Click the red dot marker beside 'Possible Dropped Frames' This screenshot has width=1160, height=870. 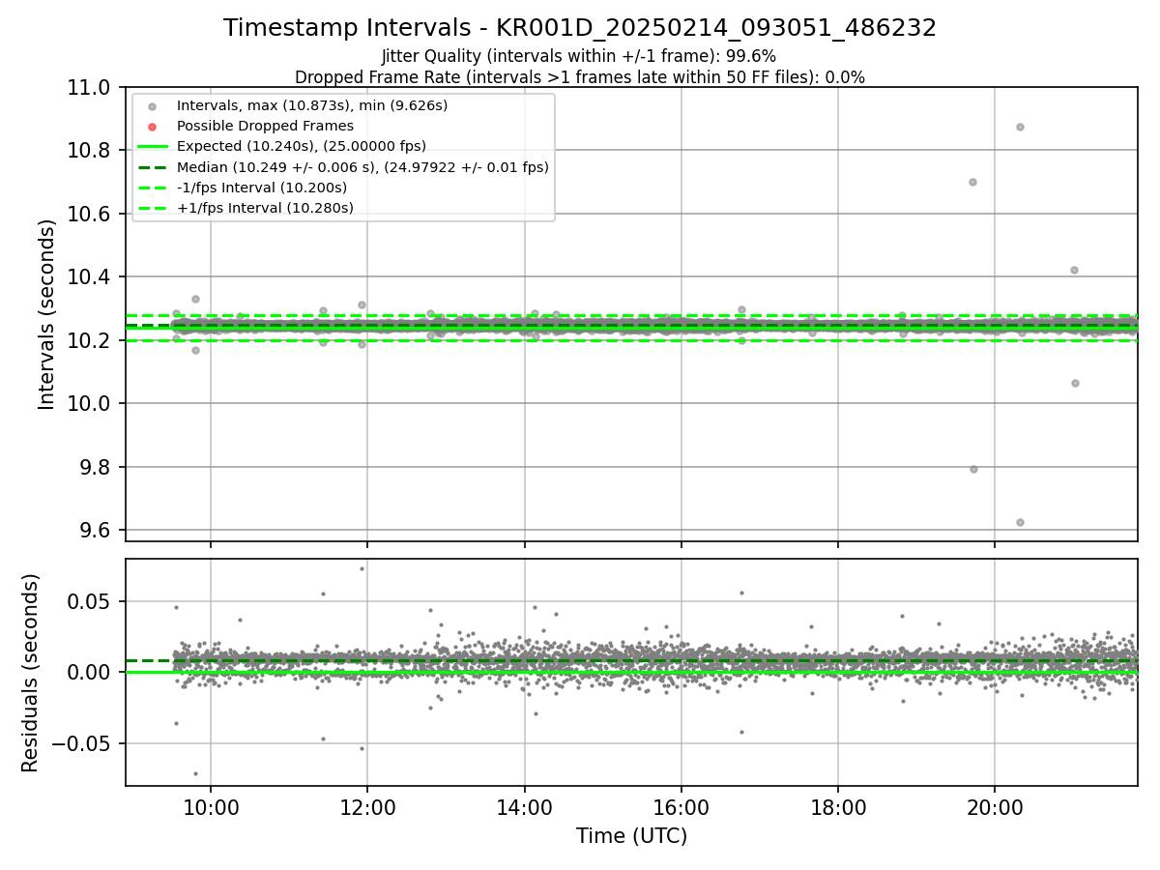152,127
